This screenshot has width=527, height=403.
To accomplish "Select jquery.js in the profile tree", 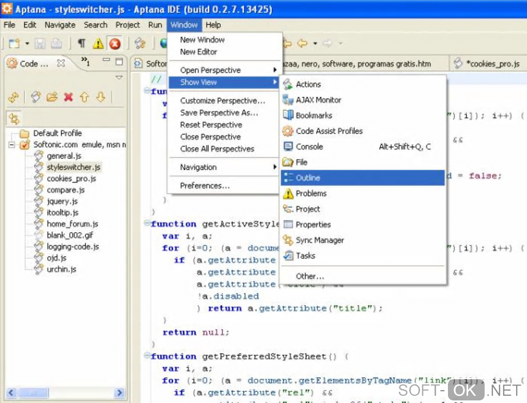I will tap(62, 201).
